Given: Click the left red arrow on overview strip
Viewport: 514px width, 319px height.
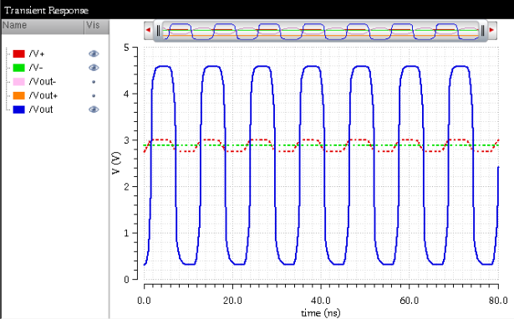Looking at the screenshot, I should pyautogui.click(x=148, y=30).
